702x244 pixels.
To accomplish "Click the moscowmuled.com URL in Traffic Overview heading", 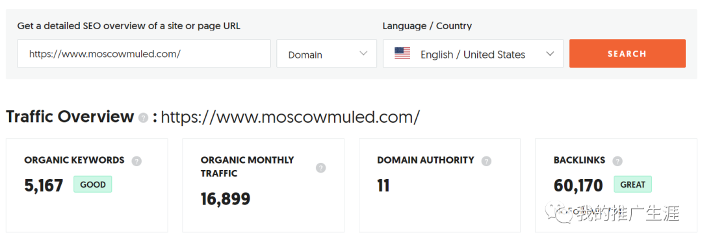I will coord(290,117).
